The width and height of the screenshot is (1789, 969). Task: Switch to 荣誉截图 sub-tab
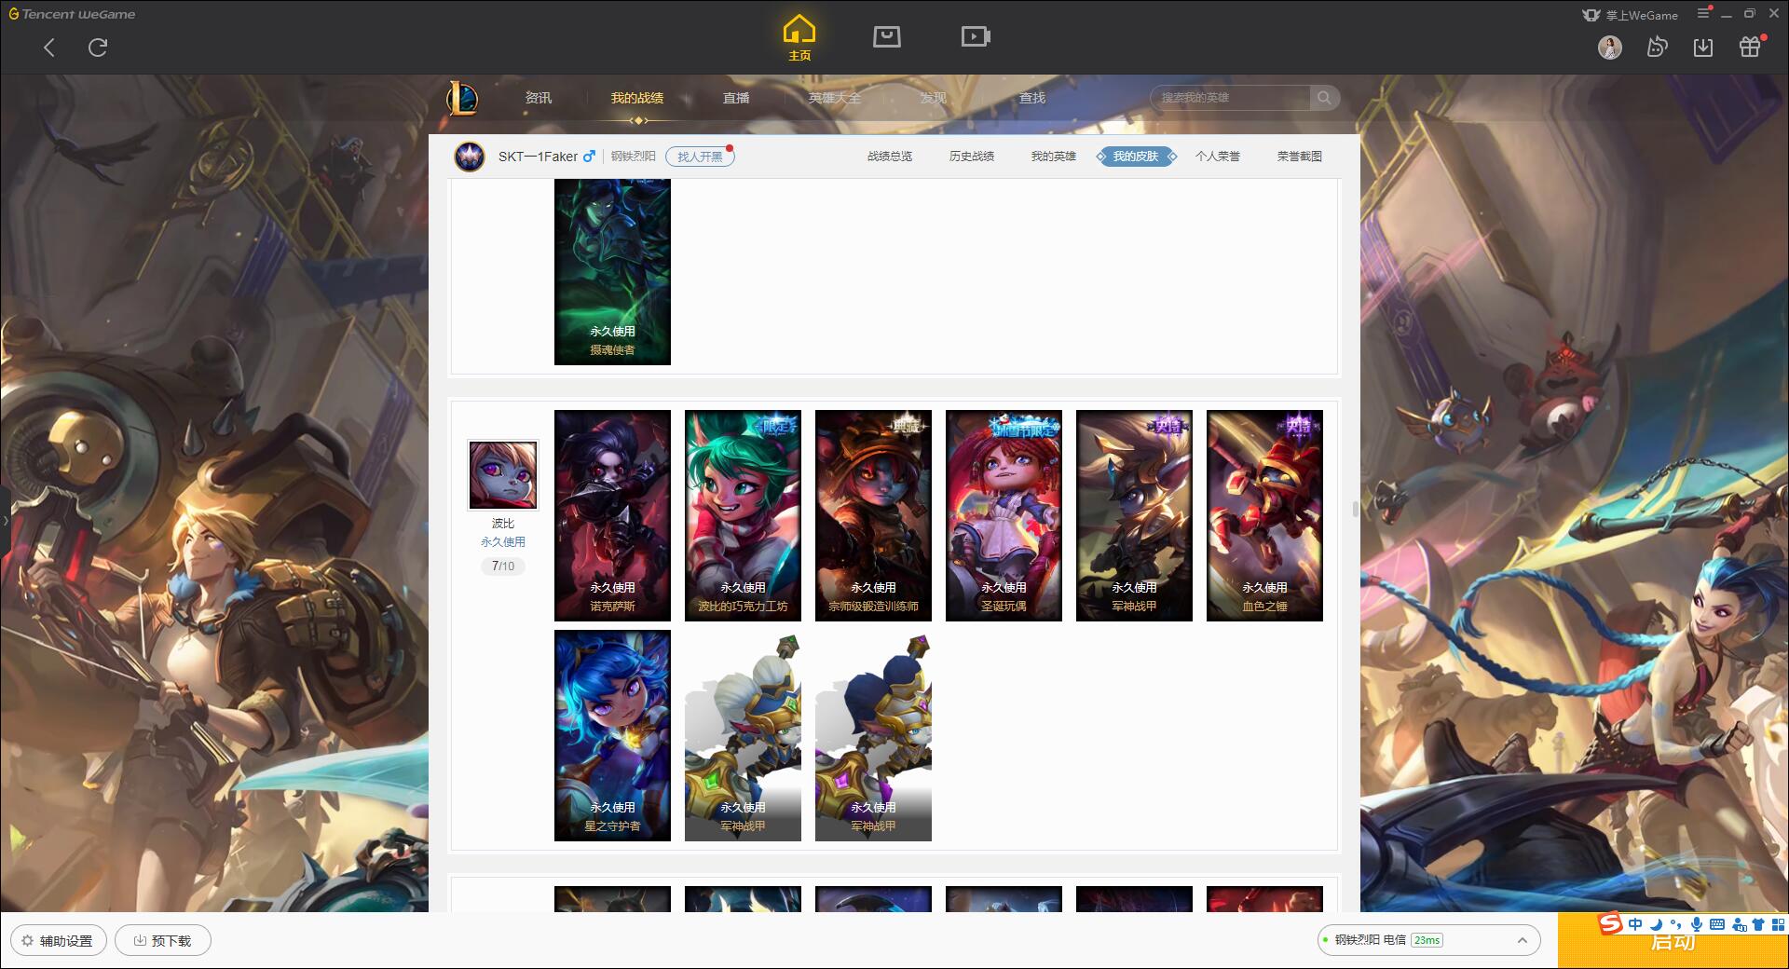(1300, 157)
